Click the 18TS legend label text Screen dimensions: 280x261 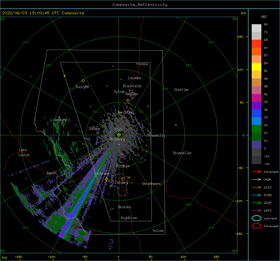click(x=268, y=211)
